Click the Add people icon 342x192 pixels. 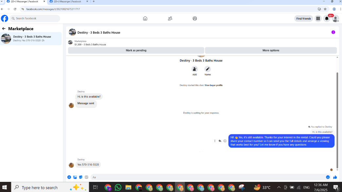[195, 69]
